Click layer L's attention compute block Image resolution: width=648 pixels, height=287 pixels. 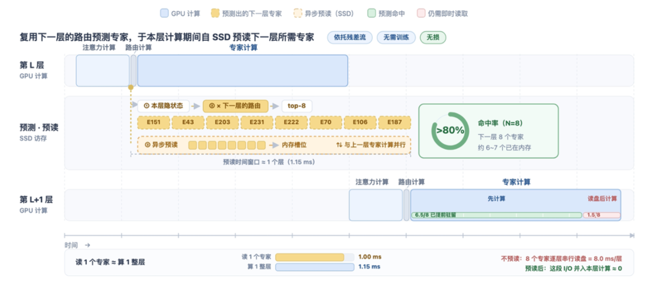103,71
